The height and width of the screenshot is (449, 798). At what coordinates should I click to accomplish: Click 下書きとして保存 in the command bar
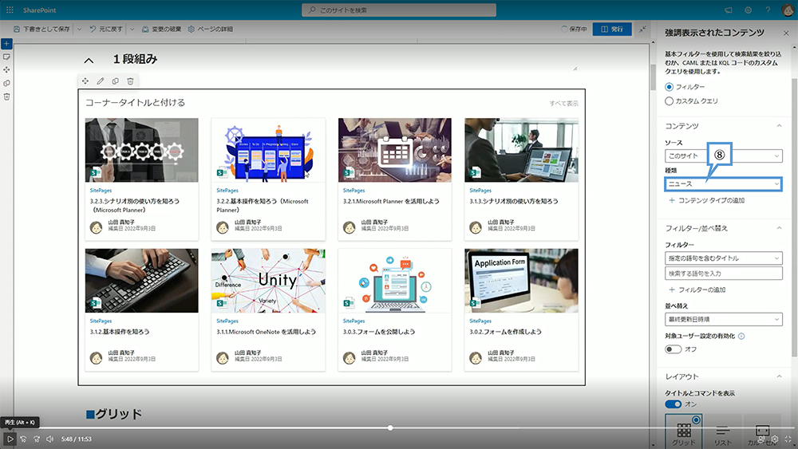click(41, 30)
